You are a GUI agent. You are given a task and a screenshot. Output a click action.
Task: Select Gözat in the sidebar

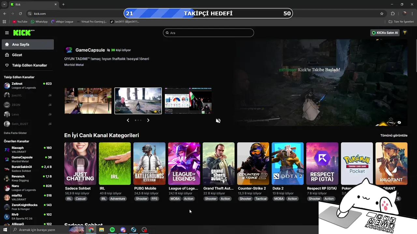28,55
